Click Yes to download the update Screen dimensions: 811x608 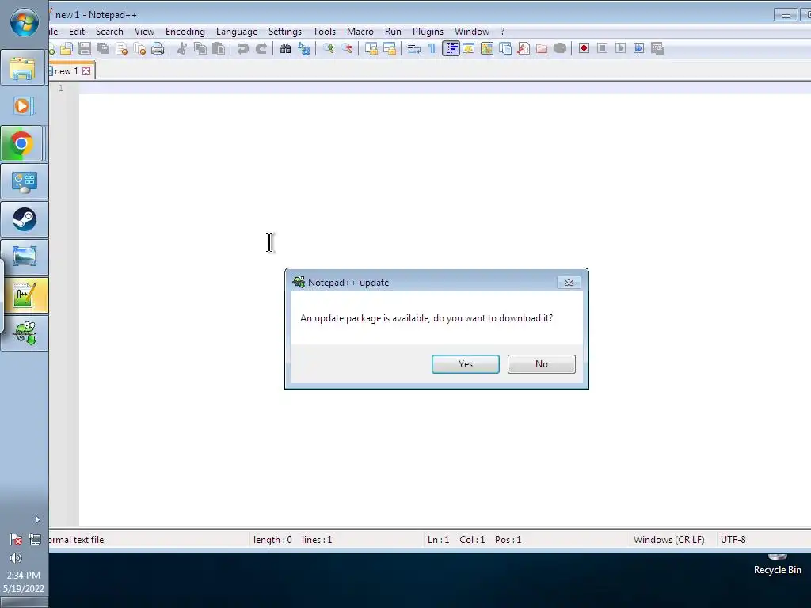coord(466,364)
